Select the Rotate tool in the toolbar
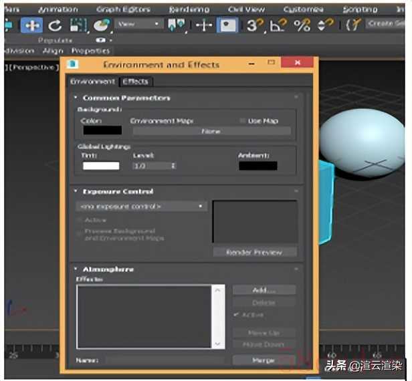 (x=55, y=25)
